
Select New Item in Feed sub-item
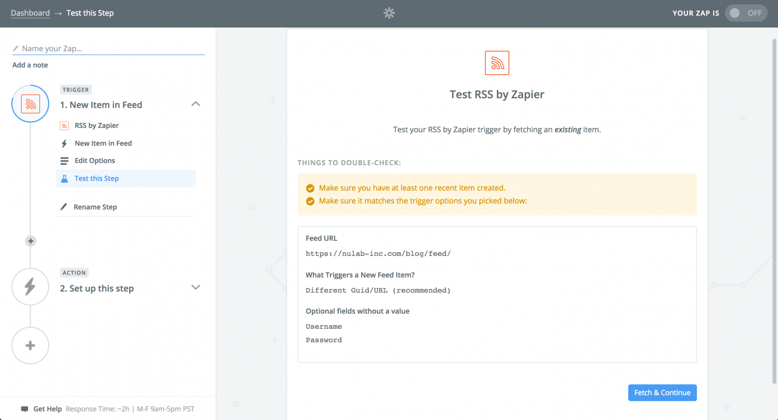[103, 143]
